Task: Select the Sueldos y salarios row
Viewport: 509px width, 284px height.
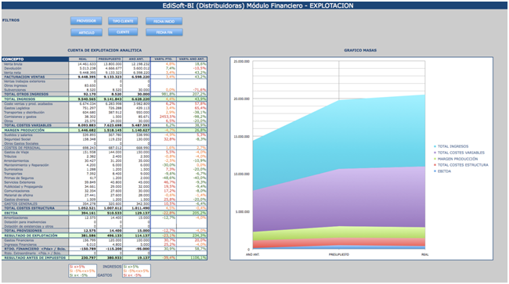Action: 104,135
